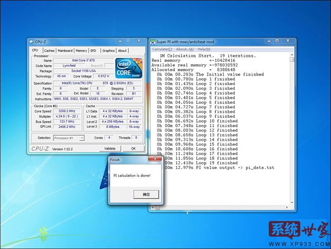Click the Intel Core i7 logo

point(129,68)
